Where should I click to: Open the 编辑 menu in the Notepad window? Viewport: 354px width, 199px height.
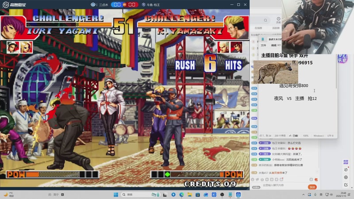coord(273,46)
